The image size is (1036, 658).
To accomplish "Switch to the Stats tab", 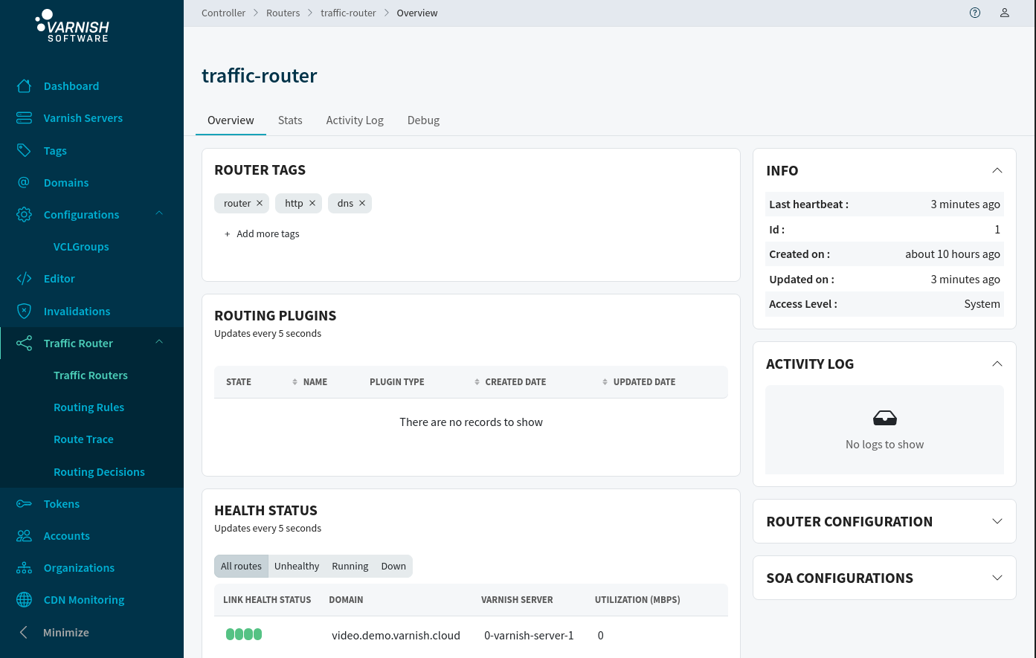I will point(290,120).
